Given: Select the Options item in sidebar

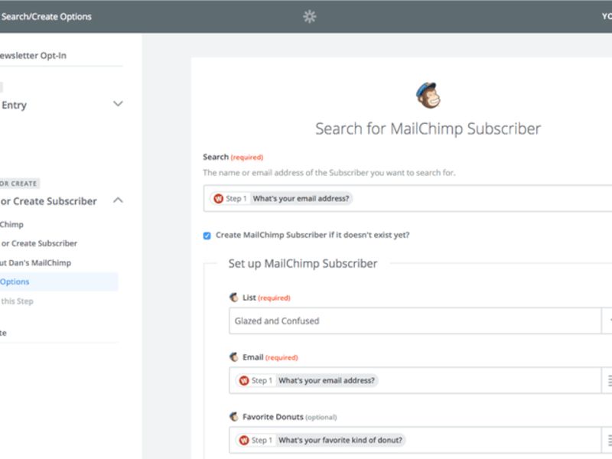Looking at the screenshot, I should (59, 282).
